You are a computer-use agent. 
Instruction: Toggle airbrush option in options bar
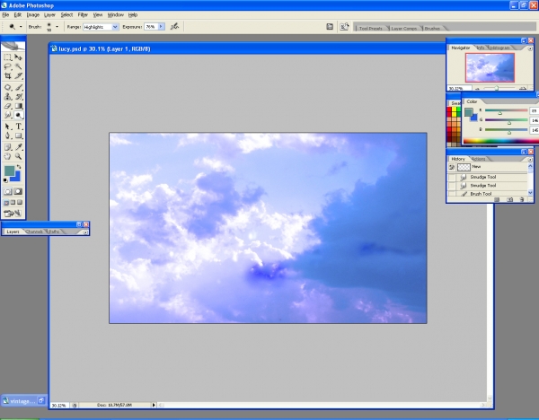174,26
